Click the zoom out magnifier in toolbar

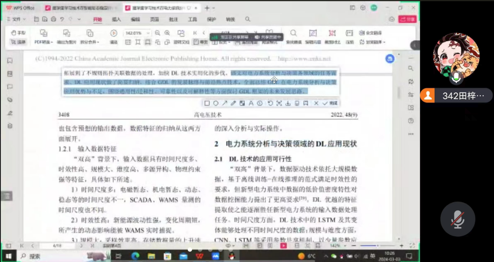tap(157, 33)
